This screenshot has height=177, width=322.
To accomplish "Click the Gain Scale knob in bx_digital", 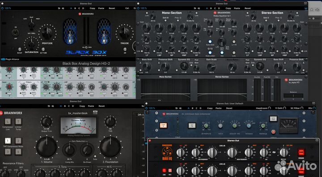I will pyautogui.click(x=211, y=67).
